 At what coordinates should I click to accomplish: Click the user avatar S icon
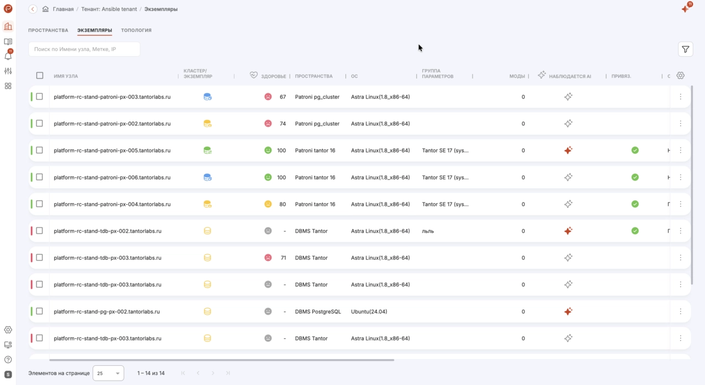pos(8,375)
